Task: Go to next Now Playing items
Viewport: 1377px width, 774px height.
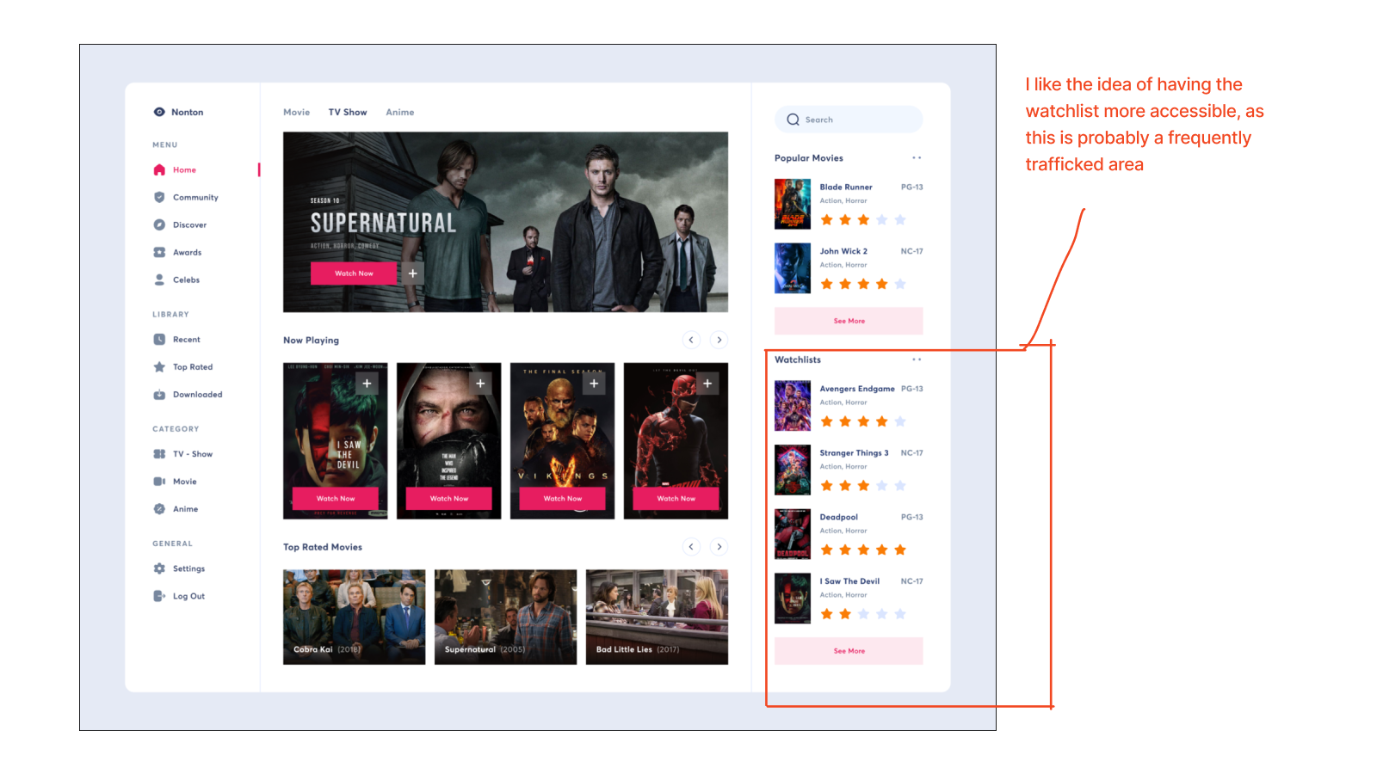Action: (x=719, y=340)
